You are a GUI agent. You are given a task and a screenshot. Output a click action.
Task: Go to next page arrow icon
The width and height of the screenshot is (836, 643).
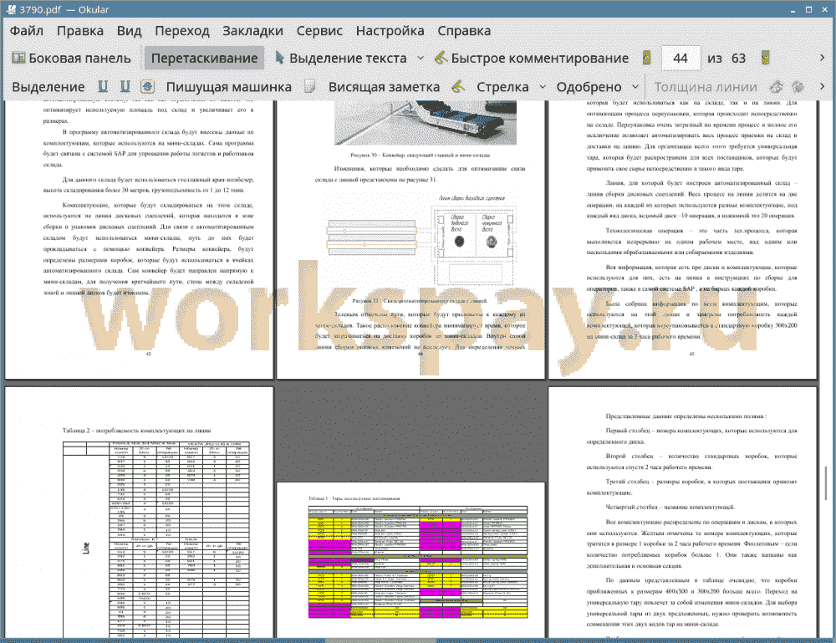pos(765,58)
